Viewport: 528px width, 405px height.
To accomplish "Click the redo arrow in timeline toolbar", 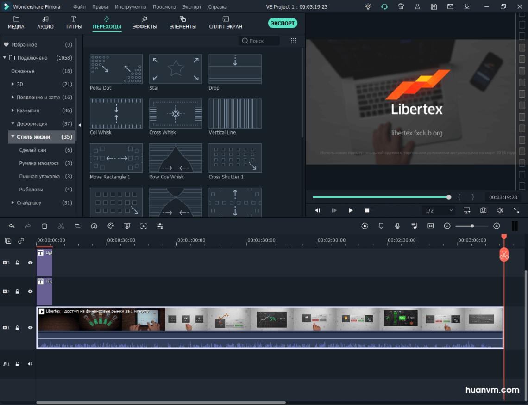I will [x=28, y=226].
